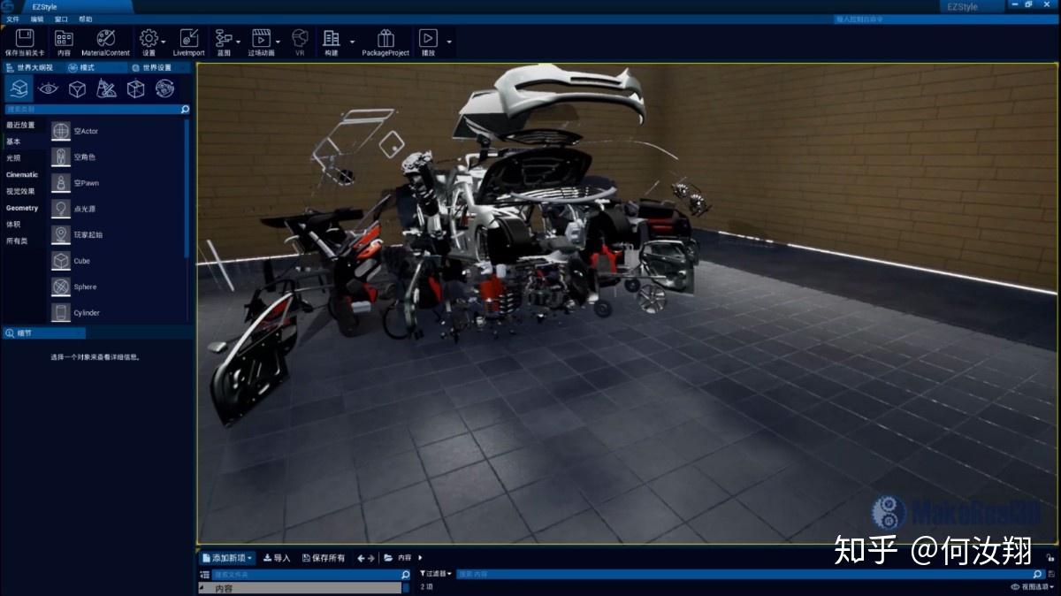Screen dimensions: 1061x596
Task: Select the 空Actor placement icon
Action: 62,131
